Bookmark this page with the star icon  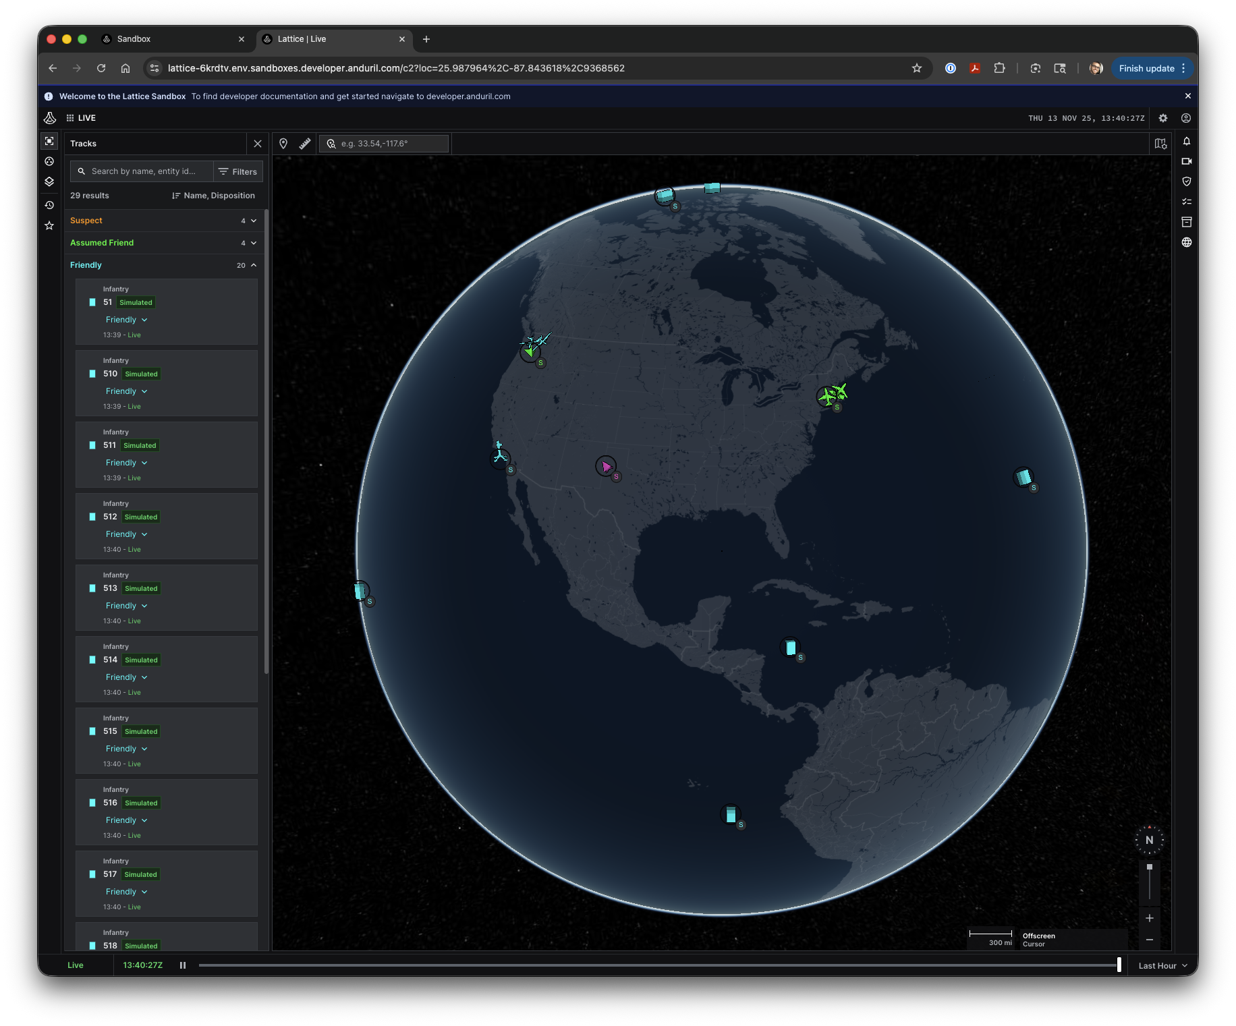click(x=917, y=68)
